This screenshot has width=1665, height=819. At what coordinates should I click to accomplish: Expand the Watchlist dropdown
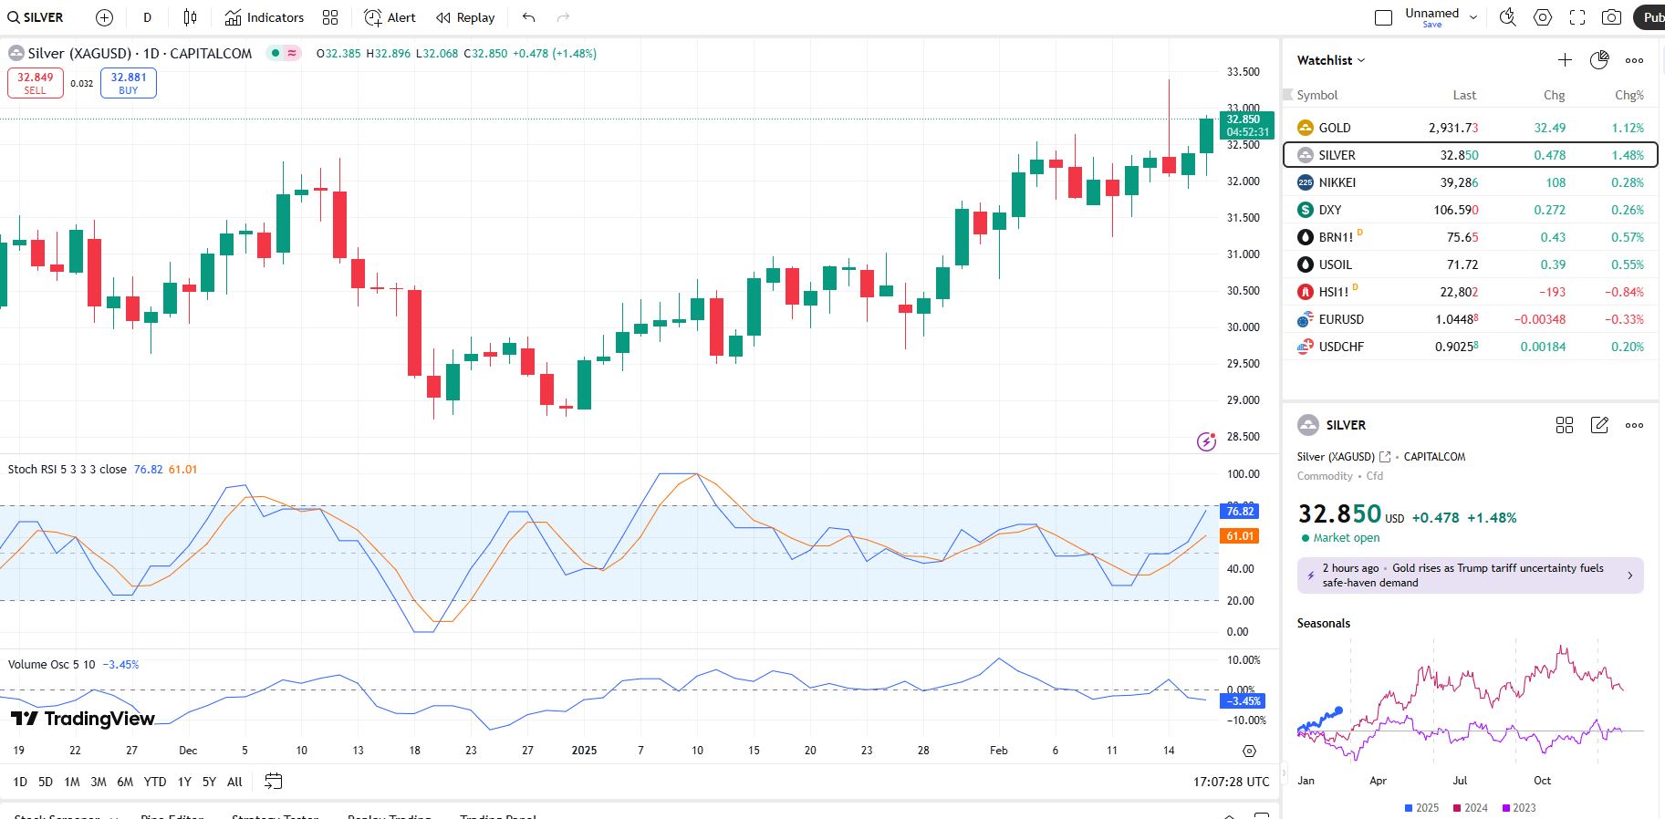[1331, 60]
